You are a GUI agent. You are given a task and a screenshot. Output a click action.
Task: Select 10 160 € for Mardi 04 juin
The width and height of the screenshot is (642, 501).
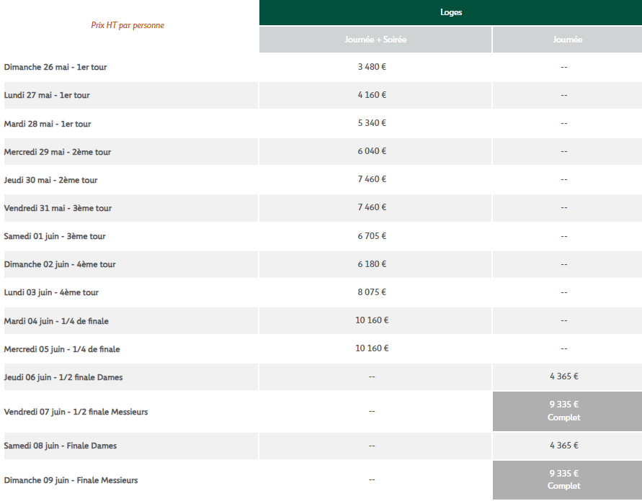[x=372, y=320]
